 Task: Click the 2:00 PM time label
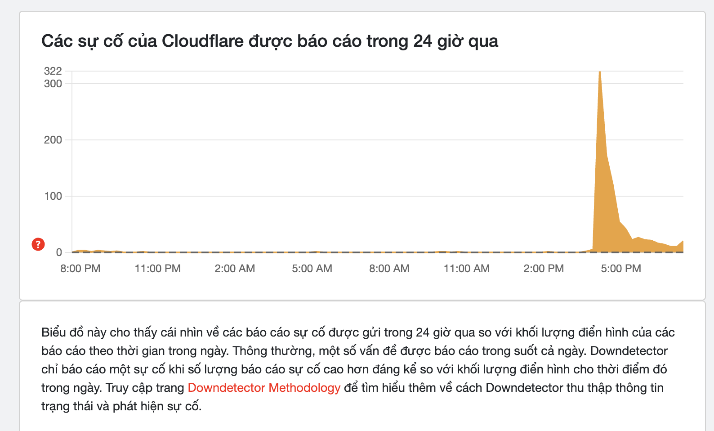point(544,269)
